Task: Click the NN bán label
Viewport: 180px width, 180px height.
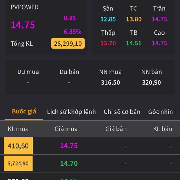Action: tap(151, 72)
